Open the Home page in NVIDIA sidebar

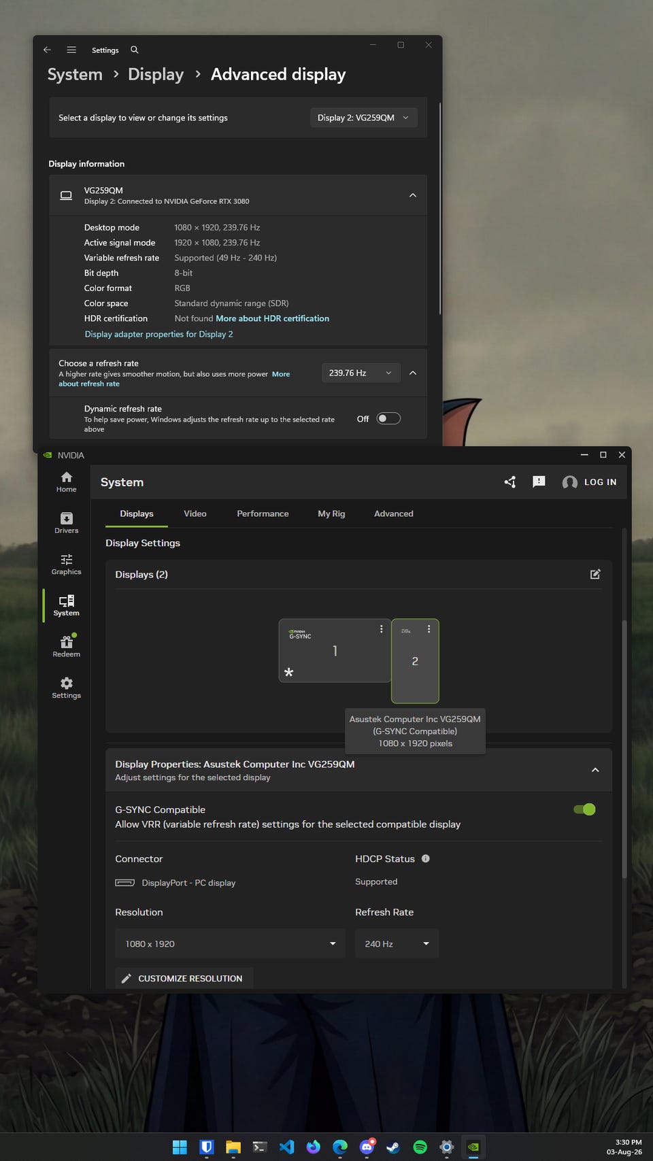tap(67, 482)
